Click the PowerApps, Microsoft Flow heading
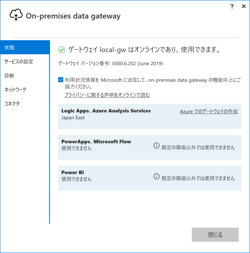The height and width of the screenshot is (253, 250). 96,142
